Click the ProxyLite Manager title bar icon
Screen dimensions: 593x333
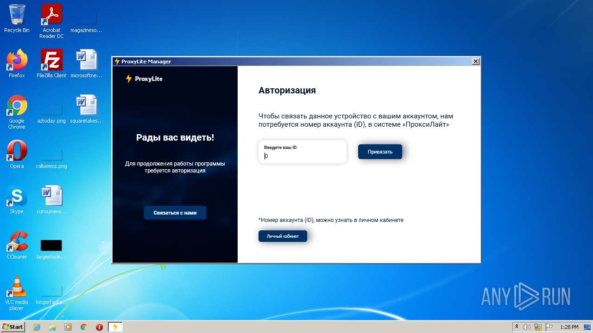[117, 62]
